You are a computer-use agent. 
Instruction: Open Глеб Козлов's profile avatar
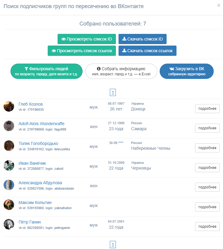[x=9, y=106]
